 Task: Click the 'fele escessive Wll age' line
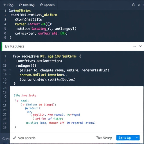[47, 56]
